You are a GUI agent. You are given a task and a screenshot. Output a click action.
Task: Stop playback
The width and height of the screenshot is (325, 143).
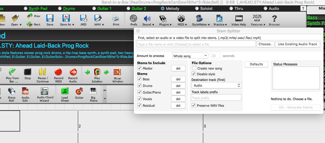[28, 74]
